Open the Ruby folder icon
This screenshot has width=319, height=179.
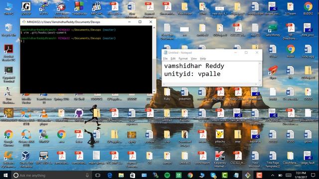coord(167,94)
